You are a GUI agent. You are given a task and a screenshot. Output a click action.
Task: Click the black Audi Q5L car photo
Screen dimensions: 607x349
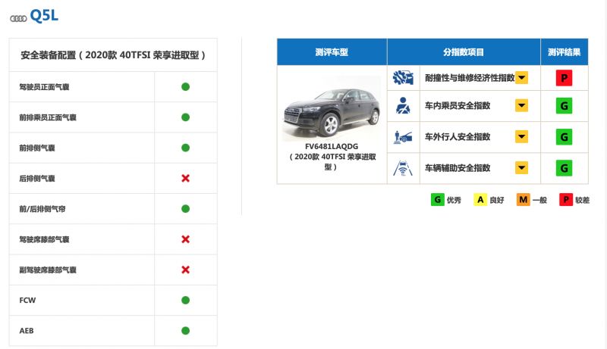[x=332, y=109]
